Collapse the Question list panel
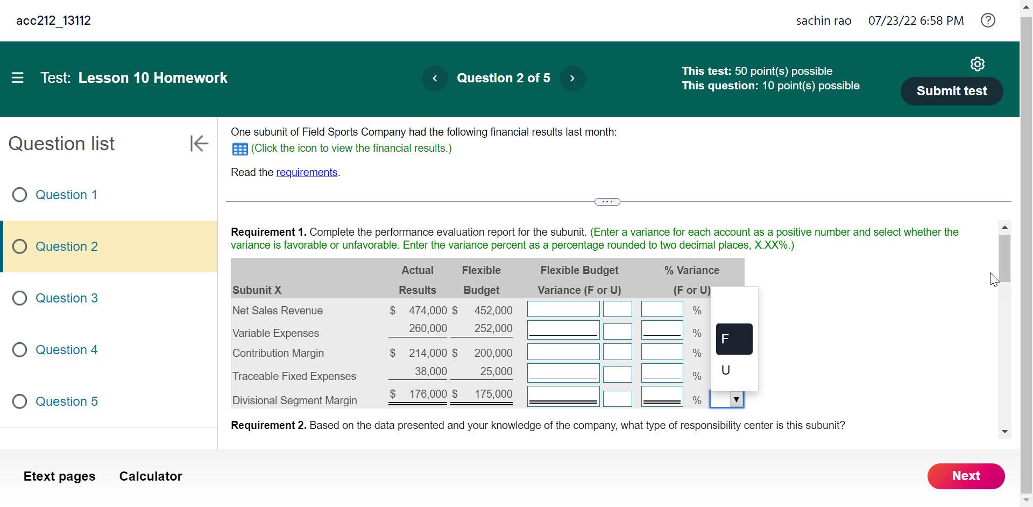1033x507 pixels. [199, 143]
